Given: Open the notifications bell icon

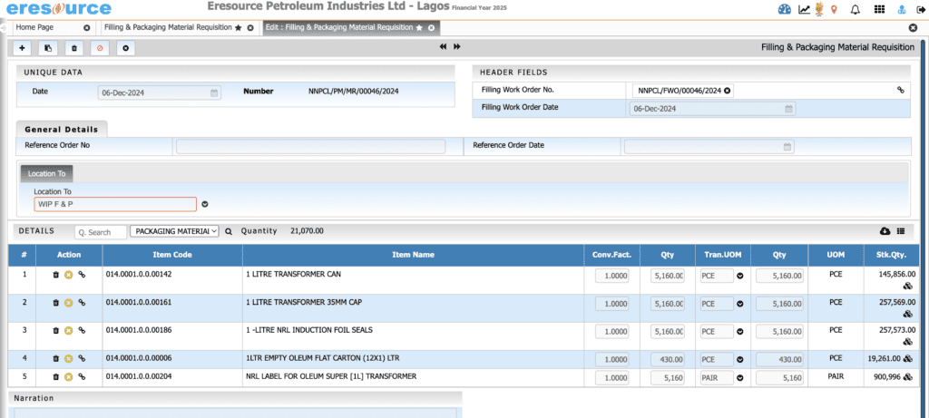Looking at the screenshot, I should [855, 10].
